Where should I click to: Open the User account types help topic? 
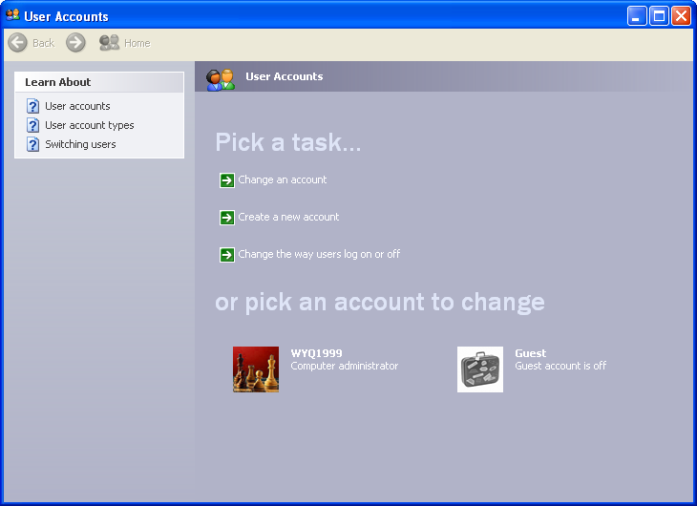(x=90, y=125)
